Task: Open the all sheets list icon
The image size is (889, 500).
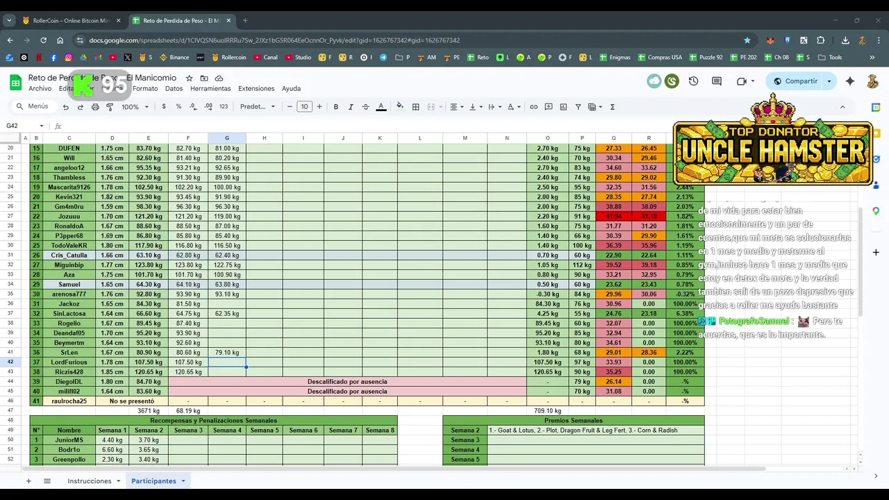Action: [x=47, y=481]
